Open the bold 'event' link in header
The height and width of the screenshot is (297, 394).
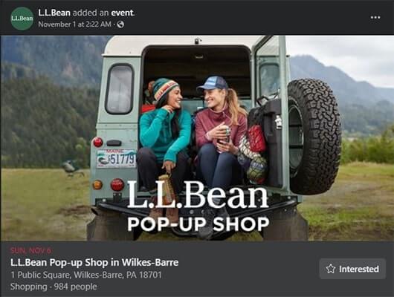pyautogui.click(x=123, y=13)
